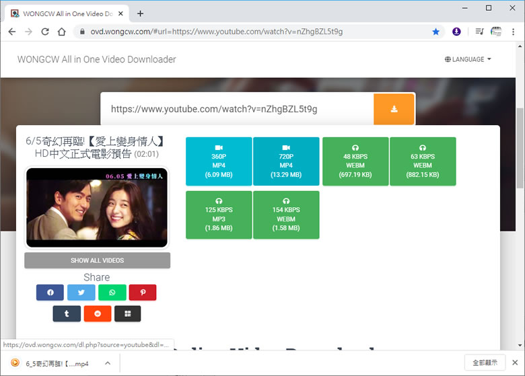525x376 pixels.
Task: Open the LANGUAGE dropdown
Action: coord(468,59)
